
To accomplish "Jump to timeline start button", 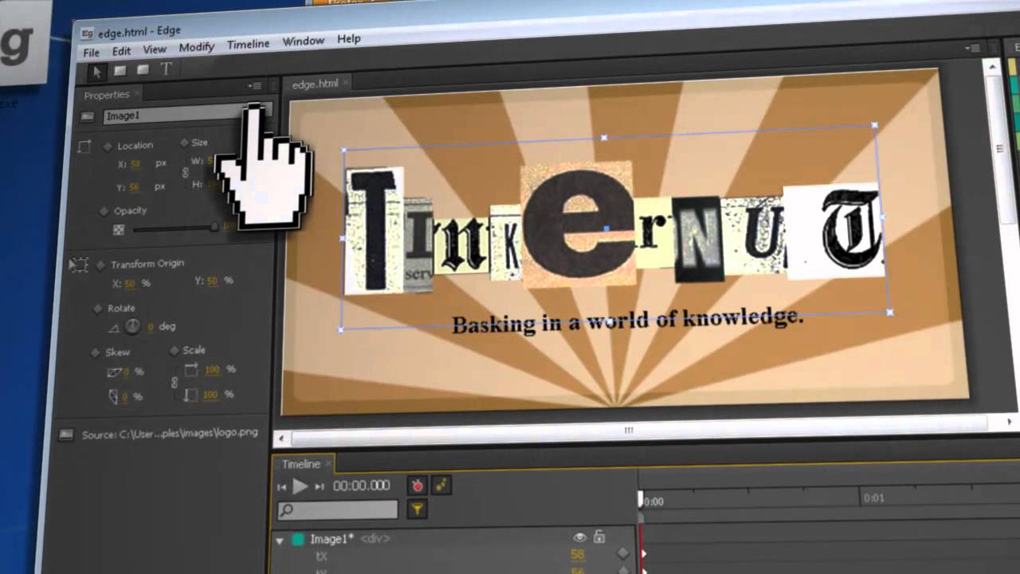I will pyautogui.click(x=281, y=486).
